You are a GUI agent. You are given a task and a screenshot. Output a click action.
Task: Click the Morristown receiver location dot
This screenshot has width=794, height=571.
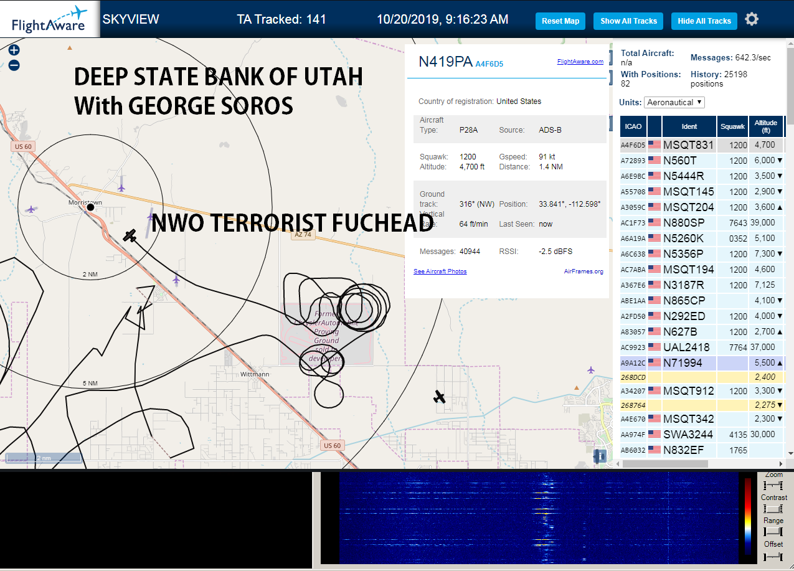pyautogui.click(x=90, y=207)
